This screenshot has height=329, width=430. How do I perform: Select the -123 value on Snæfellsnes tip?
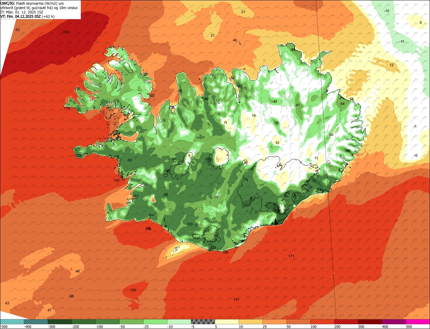point(78,155)
